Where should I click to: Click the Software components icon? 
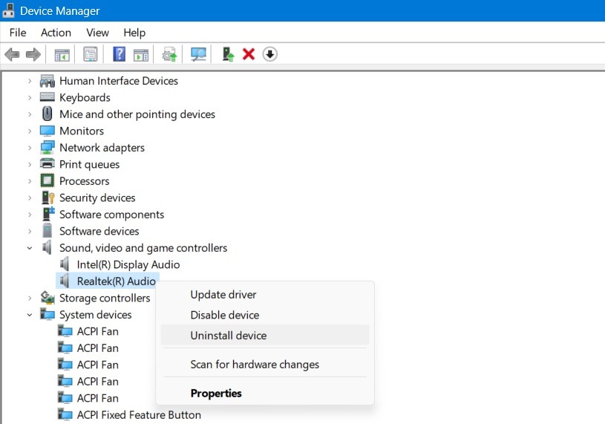click(48, 214)
